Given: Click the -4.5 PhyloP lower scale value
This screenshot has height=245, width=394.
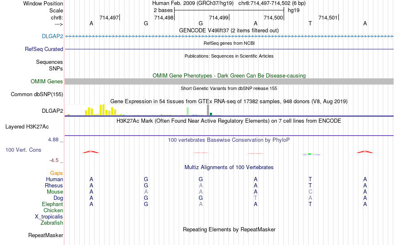Looking at the screenshot, I should (54, 160).
